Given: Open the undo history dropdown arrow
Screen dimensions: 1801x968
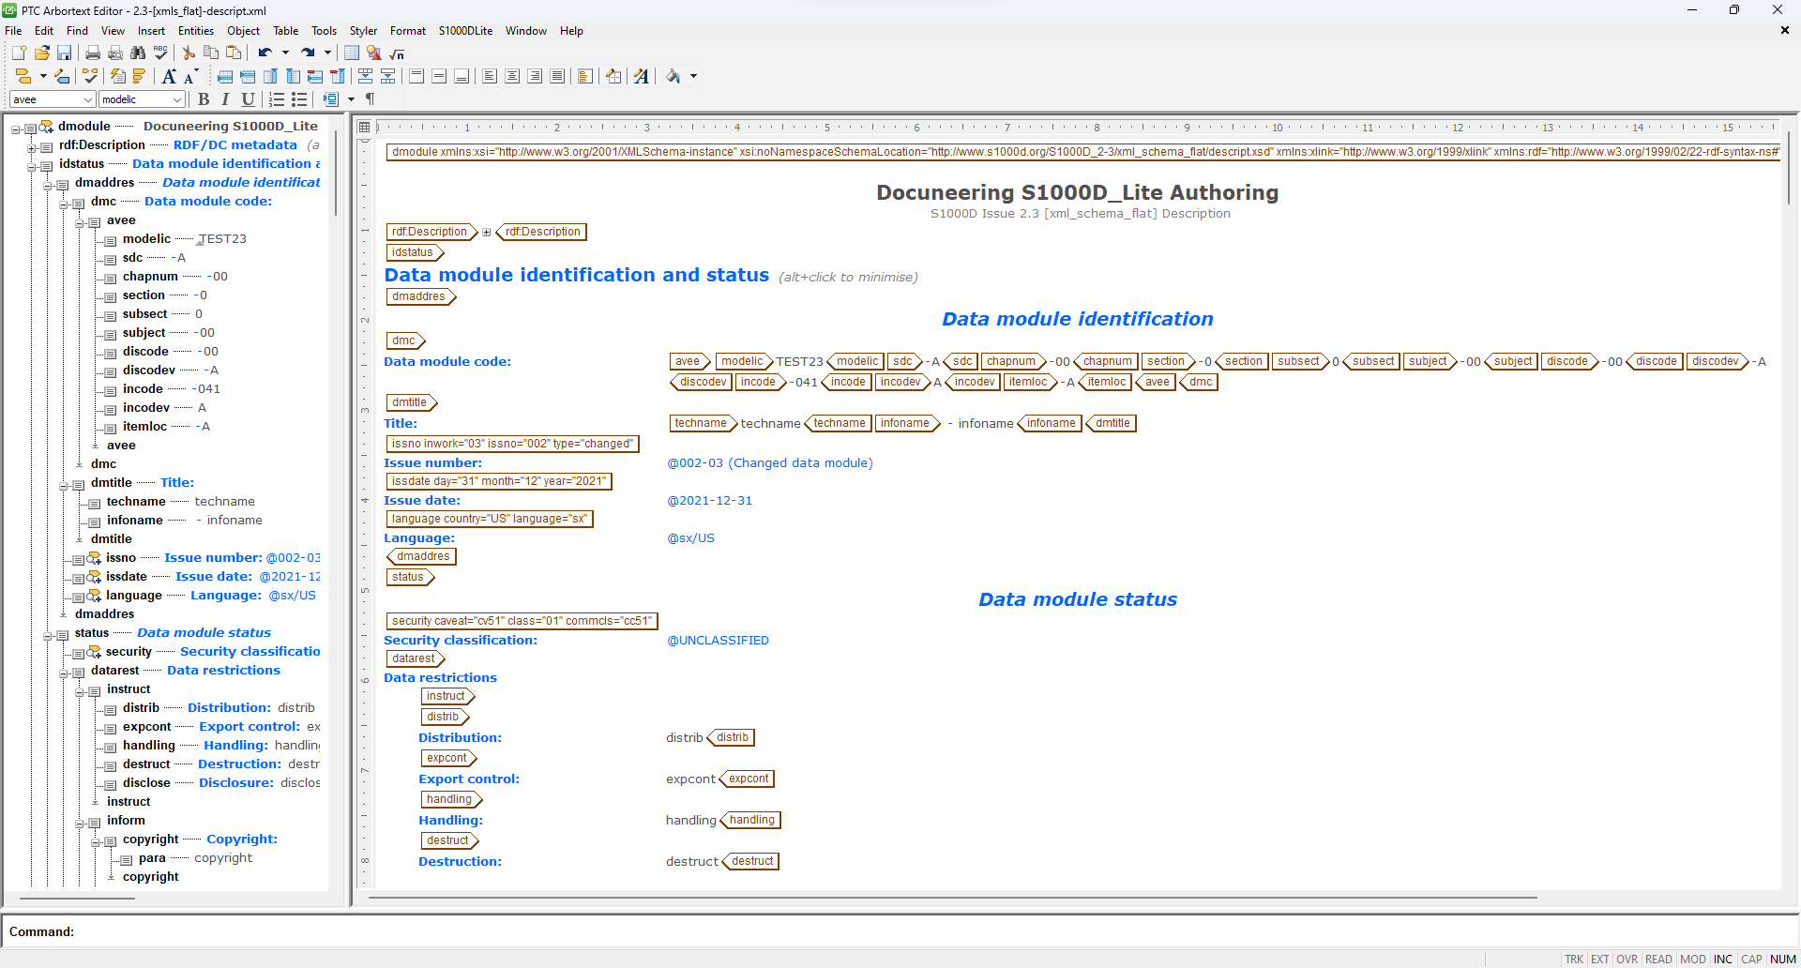Looking at the screenshot, I should click(285, 53).
